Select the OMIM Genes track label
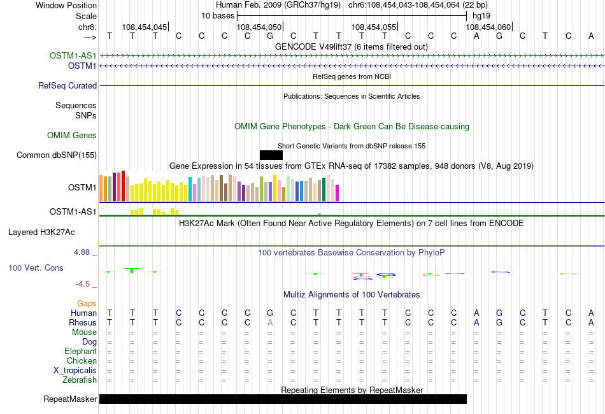Viewport: 605px width, 414px height. point(72,136)
